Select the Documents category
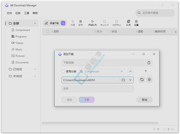This screenshot has height=134, width=180. (x=20, y=62)
